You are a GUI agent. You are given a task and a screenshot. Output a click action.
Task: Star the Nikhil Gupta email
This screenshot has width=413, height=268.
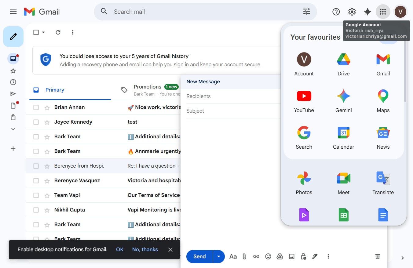pyautogui.click(x=47, y=210)
